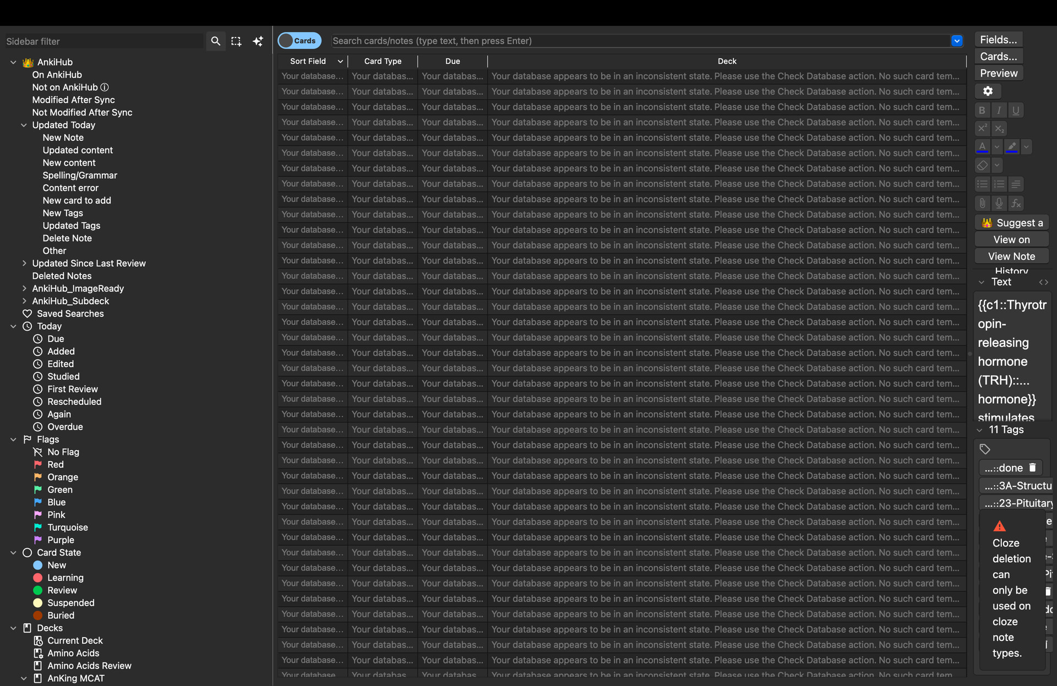Click the sparkle AI icon in sidebar toolbar
This screenshot has width=1057, height=686.
point(258,41)
